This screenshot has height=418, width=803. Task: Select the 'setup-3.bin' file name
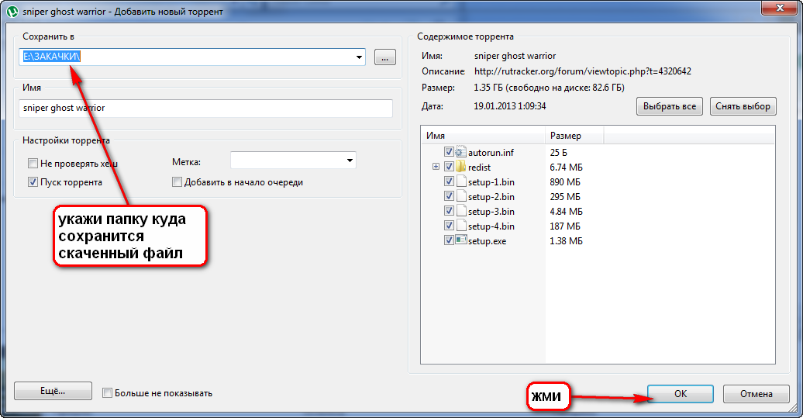(x=491, y=212)
